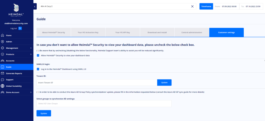265x121 pixels.
Task: Click the Guide page heading
Action: pos(41,19)
